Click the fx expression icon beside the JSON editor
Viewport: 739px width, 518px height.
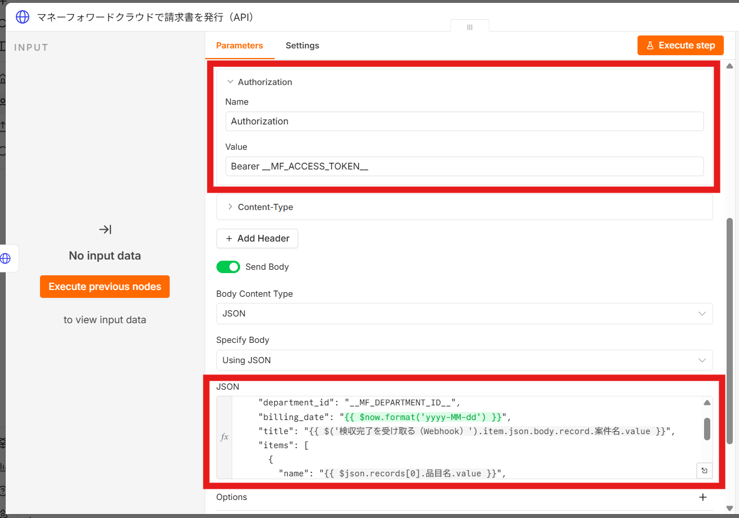[224, 437]
